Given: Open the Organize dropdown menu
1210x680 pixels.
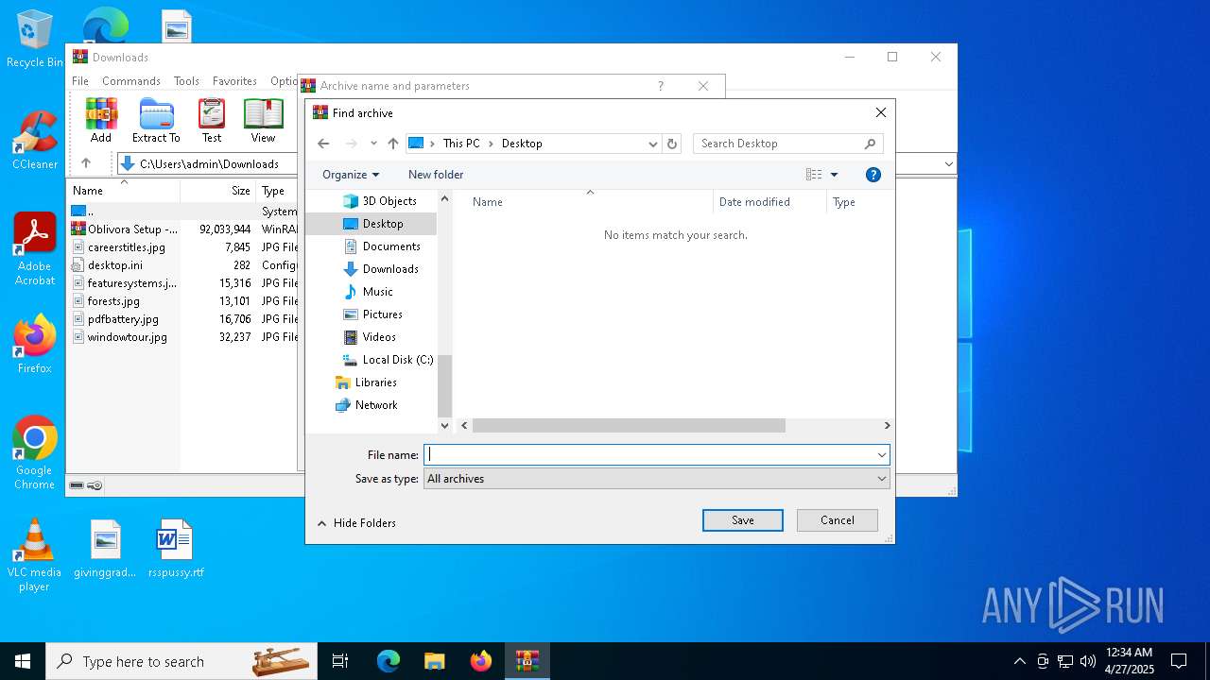Looking at the screenshot, I should point(351,175).
